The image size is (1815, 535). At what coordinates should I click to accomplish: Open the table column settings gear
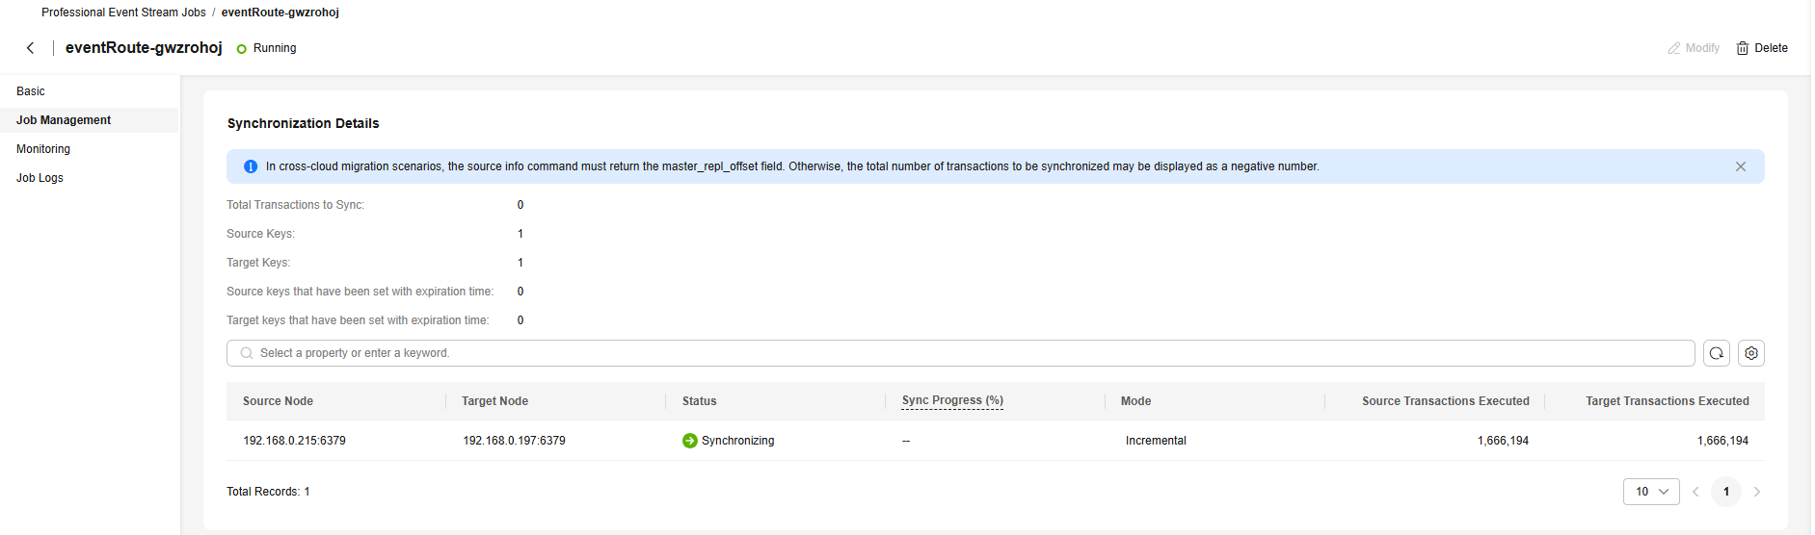click(1751, 353)
